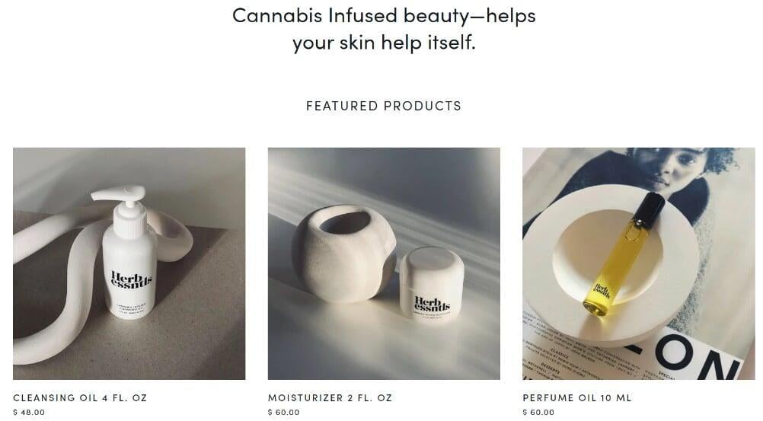Click the white pump dispenser head

pyautogui.click(x=125, y=205)
